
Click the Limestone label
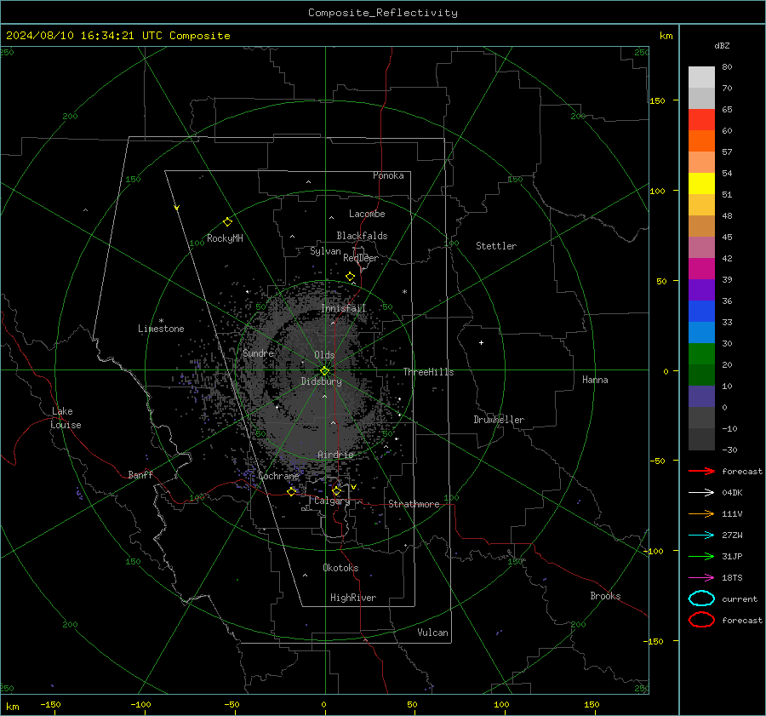pyautogui.click(x=161, y=329)
